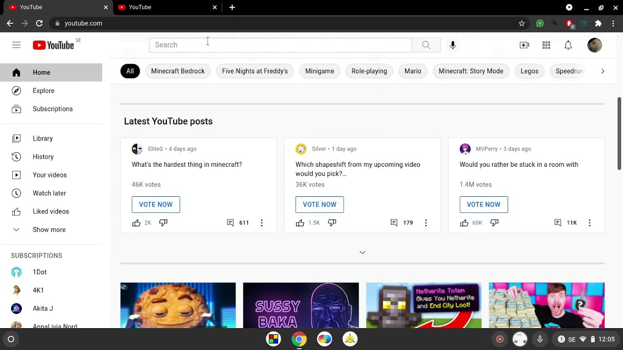Vote now on Silver's poll

pos(320,205)
